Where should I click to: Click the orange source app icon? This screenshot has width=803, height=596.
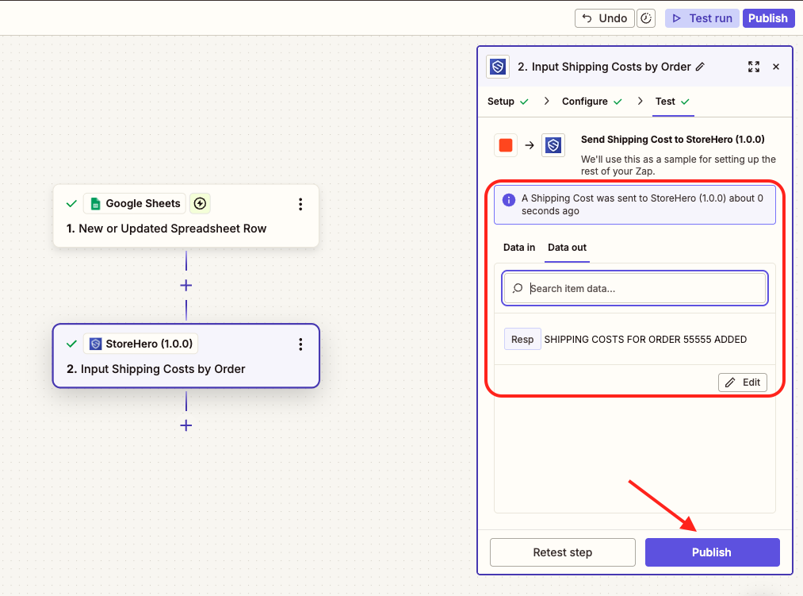pyautogui.click(x=506, y=145)
